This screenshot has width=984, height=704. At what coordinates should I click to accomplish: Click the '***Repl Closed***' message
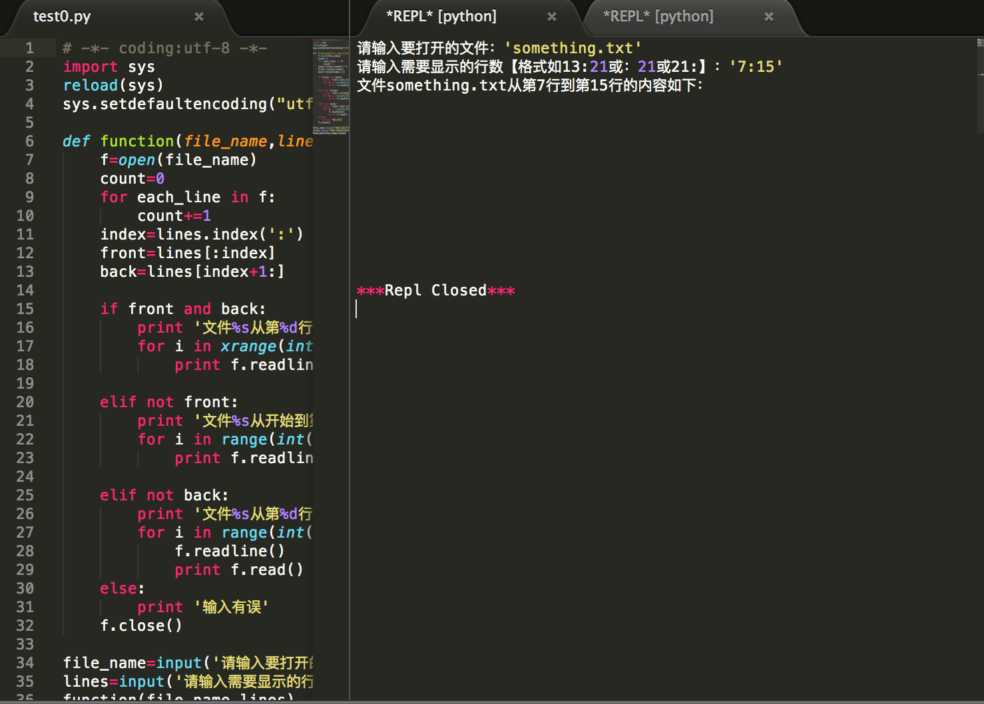pos(435,291)
